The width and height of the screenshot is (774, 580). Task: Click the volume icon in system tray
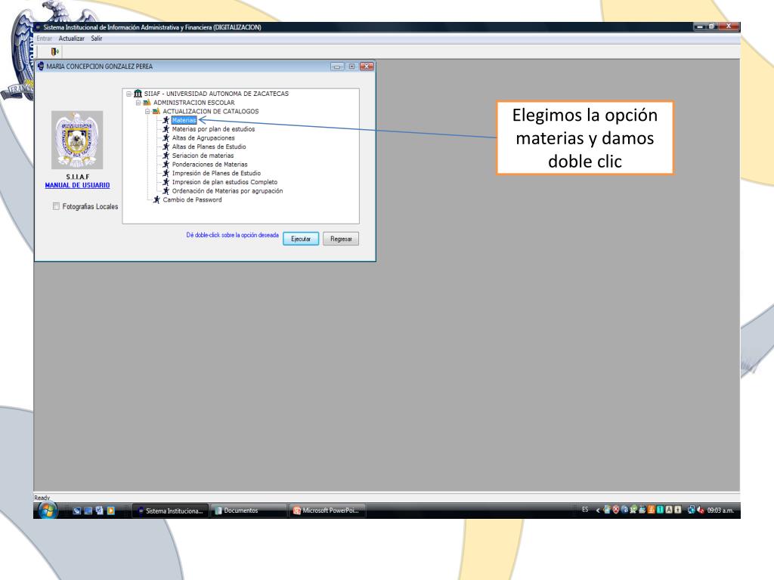click(701, 510)
